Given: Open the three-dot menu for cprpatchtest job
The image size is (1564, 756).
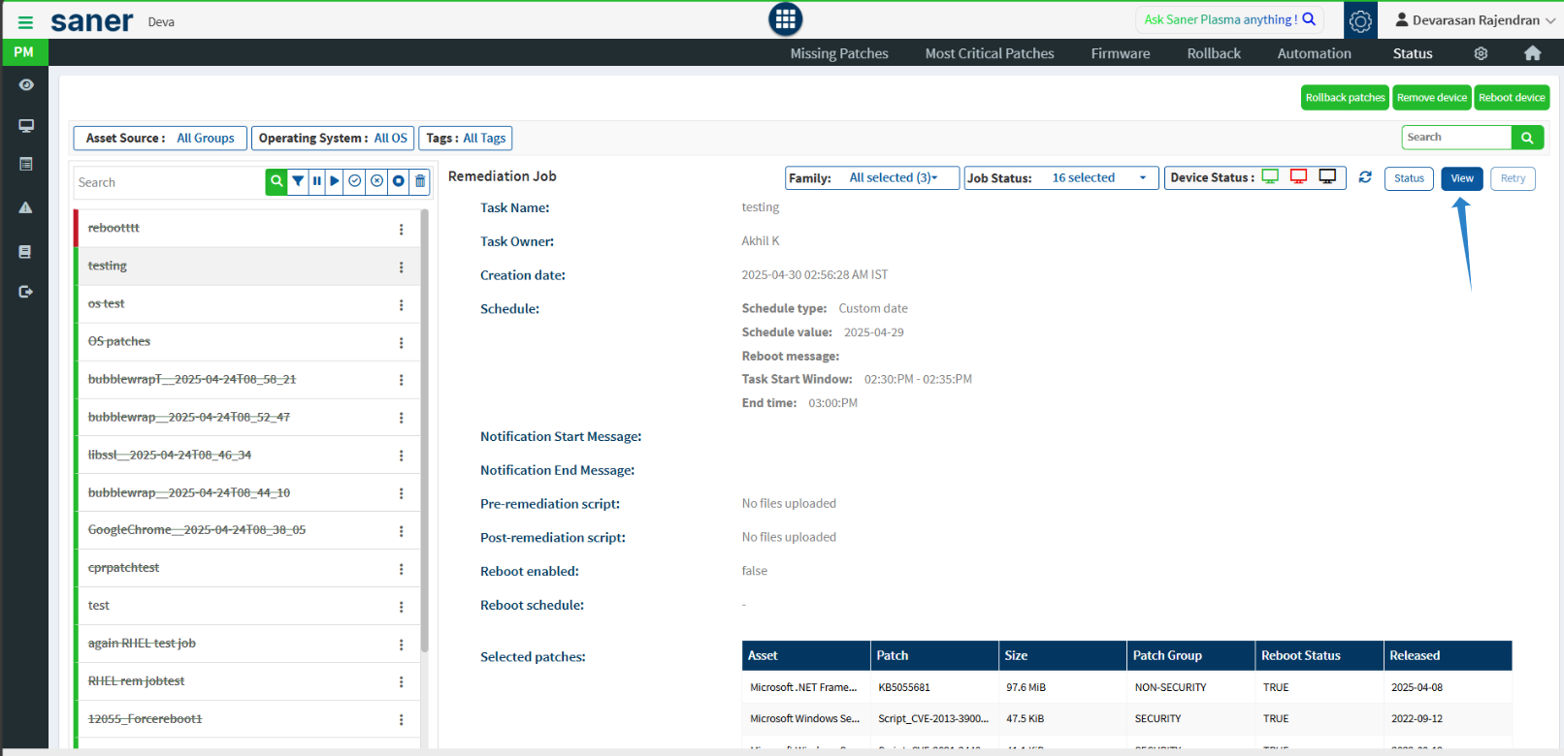Looking at the screenshot, I should tap(401, 569).
